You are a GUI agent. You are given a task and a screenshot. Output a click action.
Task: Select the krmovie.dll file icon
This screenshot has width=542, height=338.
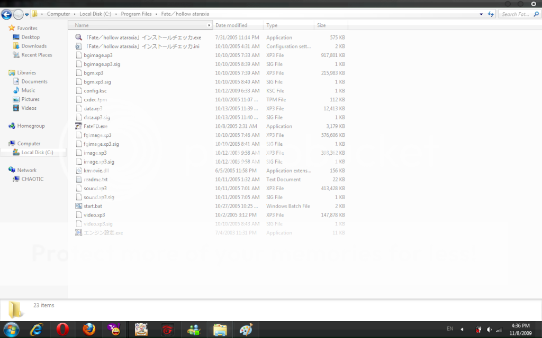[78, 171]
